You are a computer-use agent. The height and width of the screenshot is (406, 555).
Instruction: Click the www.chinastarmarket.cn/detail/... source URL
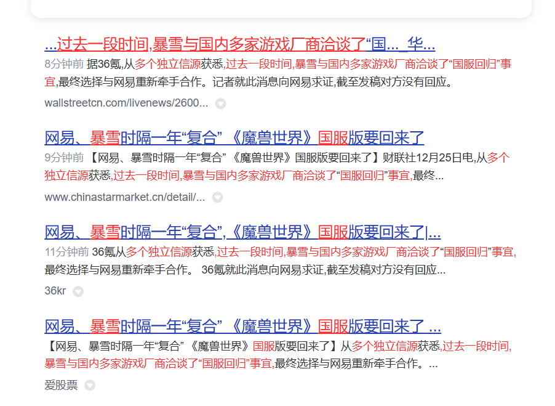click(124, 197)
